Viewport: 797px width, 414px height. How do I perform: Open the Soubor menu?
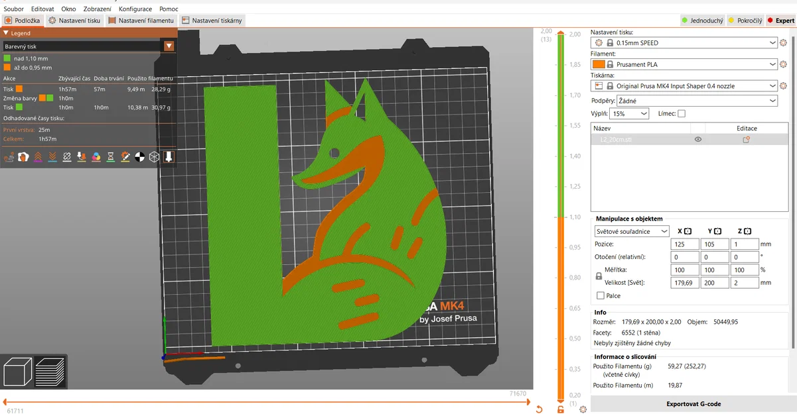tap(14, 9)
